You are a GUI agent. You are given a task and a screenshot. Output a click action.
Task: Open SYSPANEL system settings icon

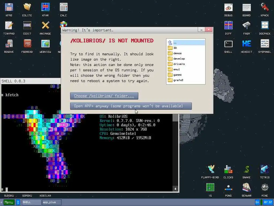coord(265,44)
